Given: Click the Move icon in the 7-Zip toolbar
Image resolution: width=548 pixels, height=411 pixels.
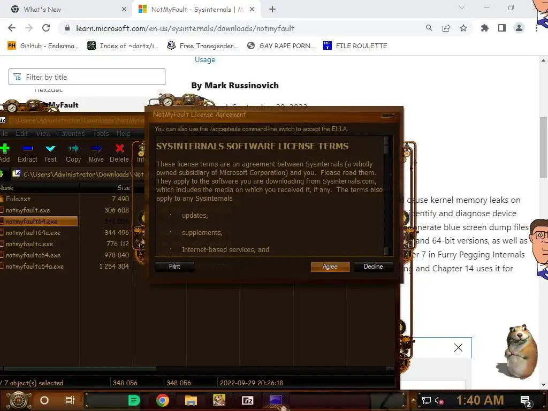Looking at the screenshot, I should tap(96, 153).
